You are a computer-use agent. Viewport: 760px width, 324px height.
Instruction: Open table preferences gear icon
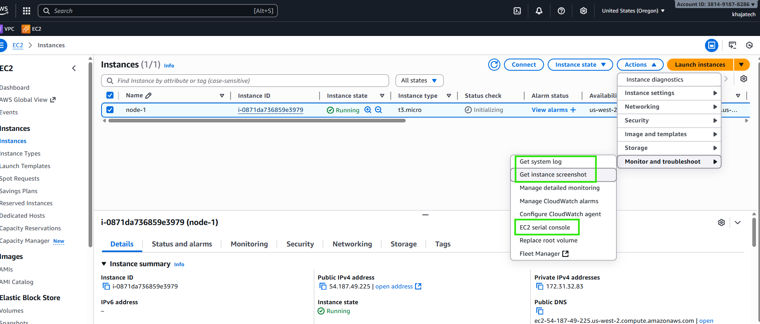pos(744,79)
